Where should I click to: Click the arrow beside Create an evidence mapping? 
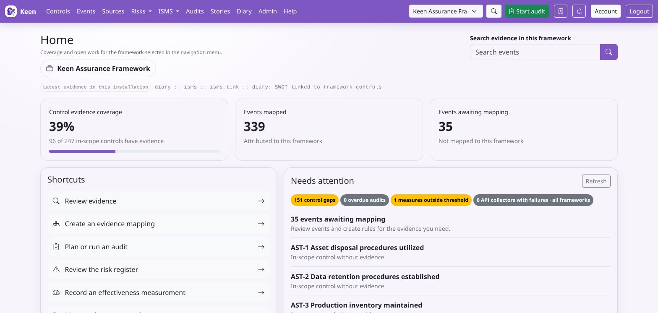261,224
